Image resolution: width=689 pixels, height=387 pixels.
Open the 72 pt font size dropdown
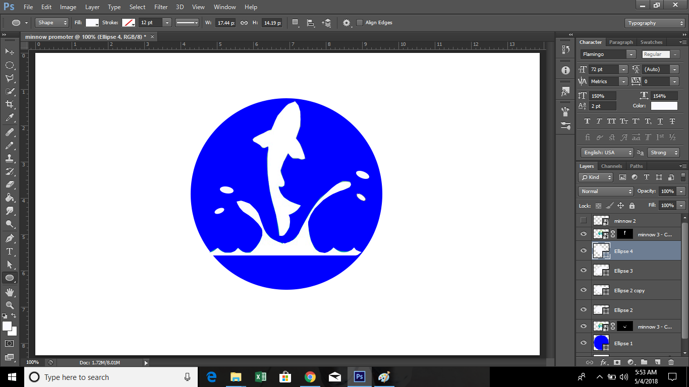[623, 70]
